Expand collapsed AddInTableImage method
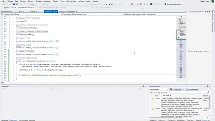This screenshot has height=121, width=215. (34, 35)
